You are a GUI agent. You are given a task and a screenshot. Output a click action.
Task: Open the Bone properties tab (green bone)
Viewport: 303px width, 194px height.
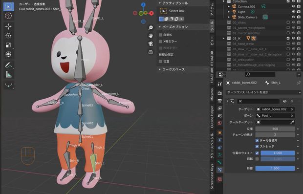pos(220,162)
